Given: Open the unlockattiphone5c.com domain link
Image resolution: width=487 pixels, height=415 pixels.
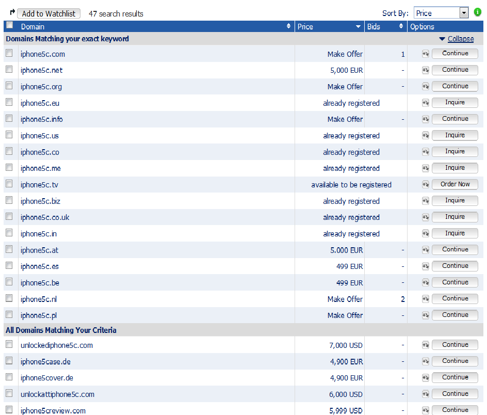Looking at the screenshot, I should click(57, 394).
